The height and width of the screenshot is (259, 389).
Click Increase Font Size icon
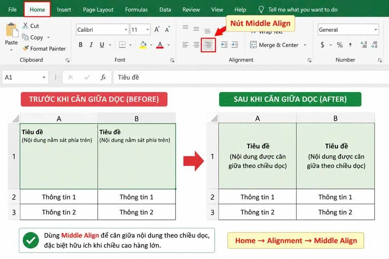tap(157, 29)
